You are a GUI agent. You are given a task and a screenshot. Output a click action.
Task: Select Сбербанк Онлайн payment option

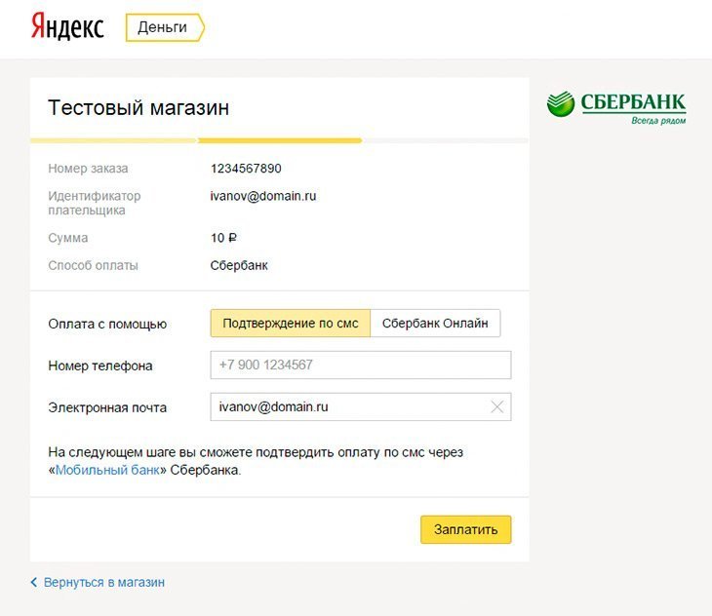coord(435,323)
